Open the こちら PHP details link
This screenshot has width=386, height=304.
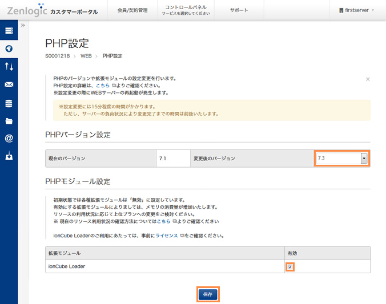pos(103,86)
